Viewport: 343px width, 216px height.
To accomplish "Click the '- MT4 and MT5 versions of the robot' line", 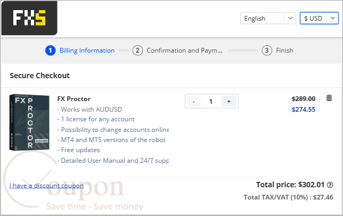I will point(111,140).
